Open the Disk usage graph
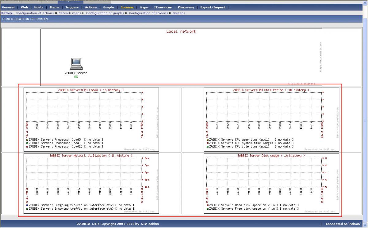 tap(271, 183)
